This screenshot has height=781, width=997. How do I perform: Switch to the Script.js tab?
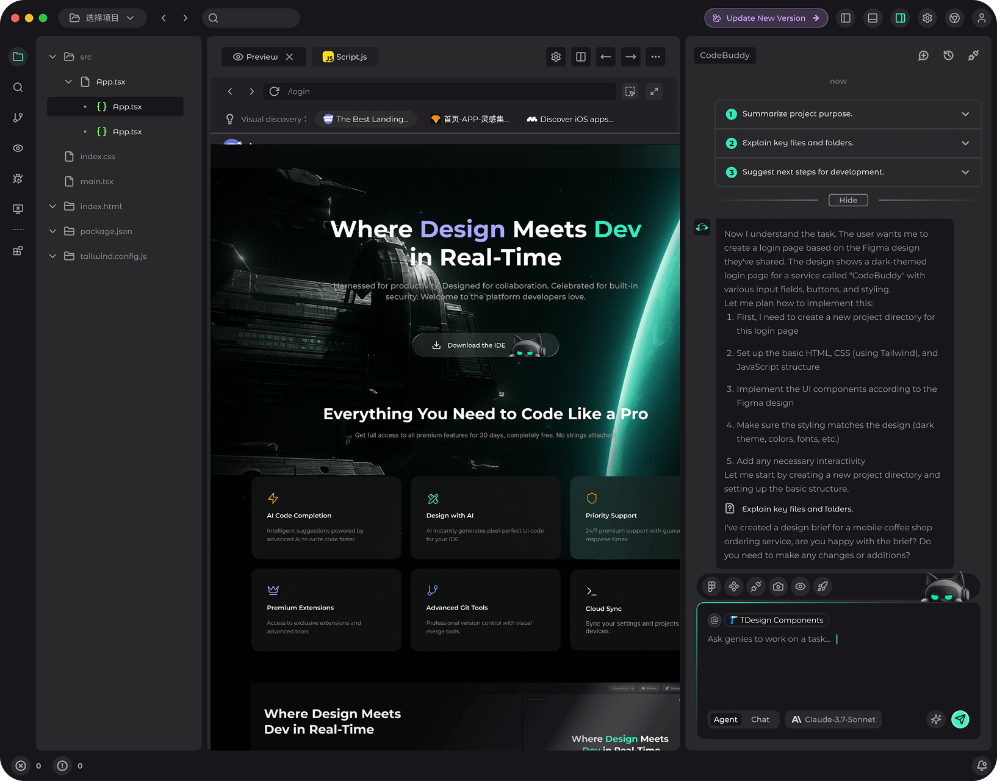point(344,56)
